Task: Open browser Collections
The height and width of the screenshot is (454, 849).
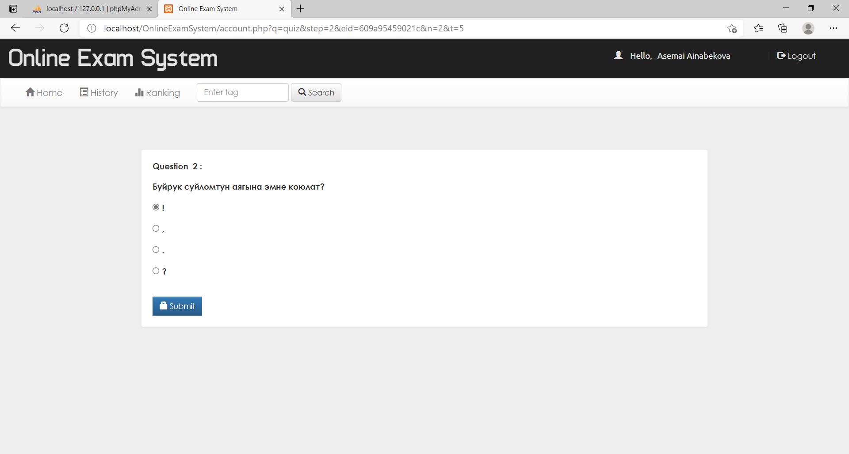Action: point(783,28)
